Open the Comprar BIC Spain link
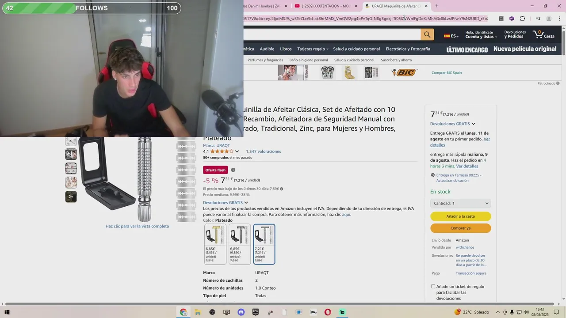Image resolution: width=566 pixels, height=318 pixels. point(447,72)
